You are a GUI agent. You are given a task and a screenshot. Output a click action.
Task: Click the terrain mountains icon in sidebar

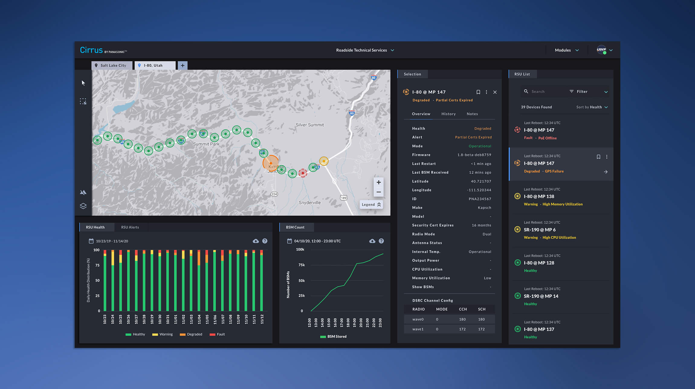83,192
